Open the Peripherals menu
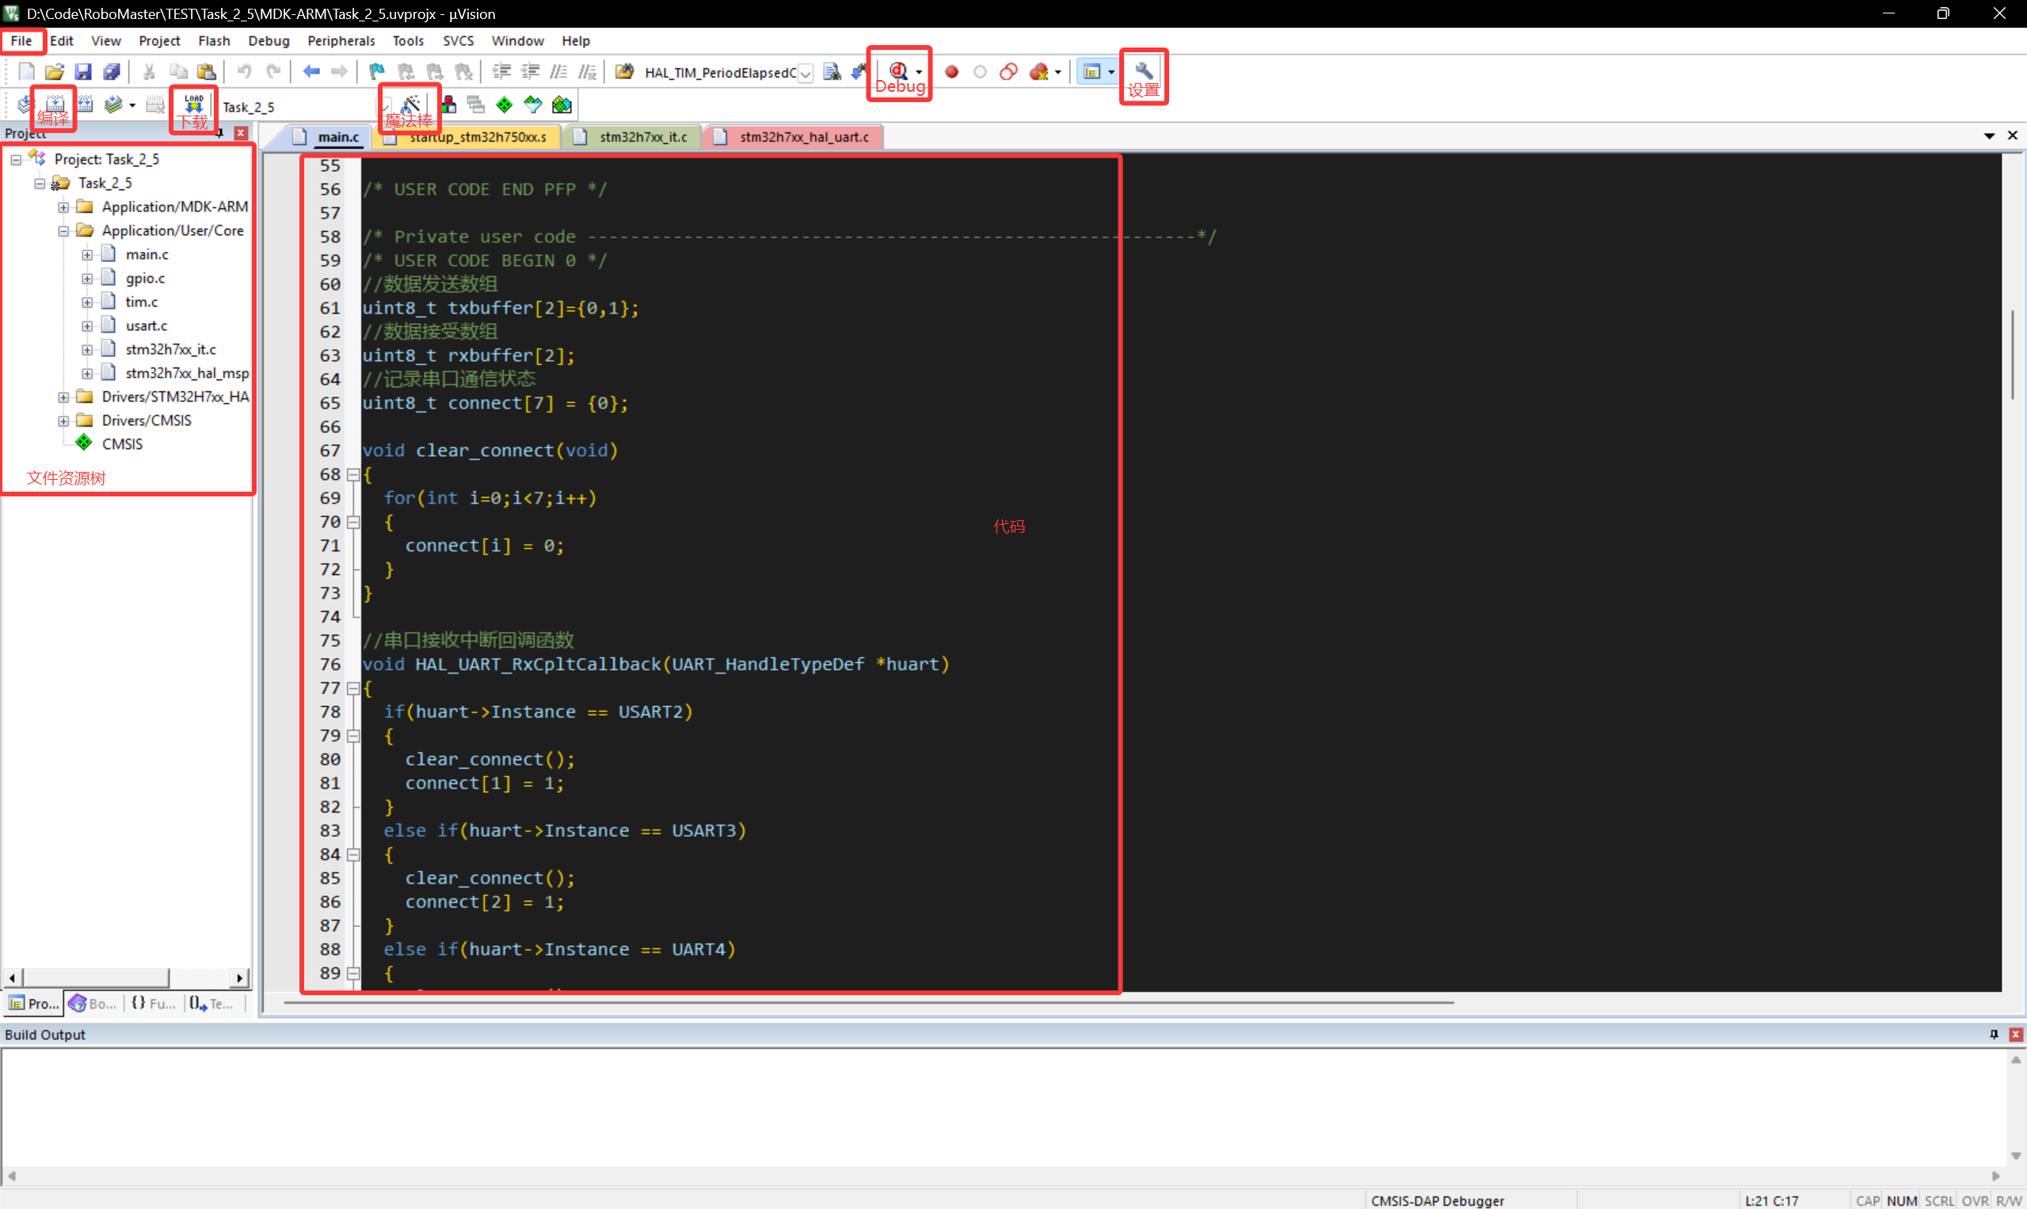The height and width of the screenshot is (1209, 2027). (341, 40)
